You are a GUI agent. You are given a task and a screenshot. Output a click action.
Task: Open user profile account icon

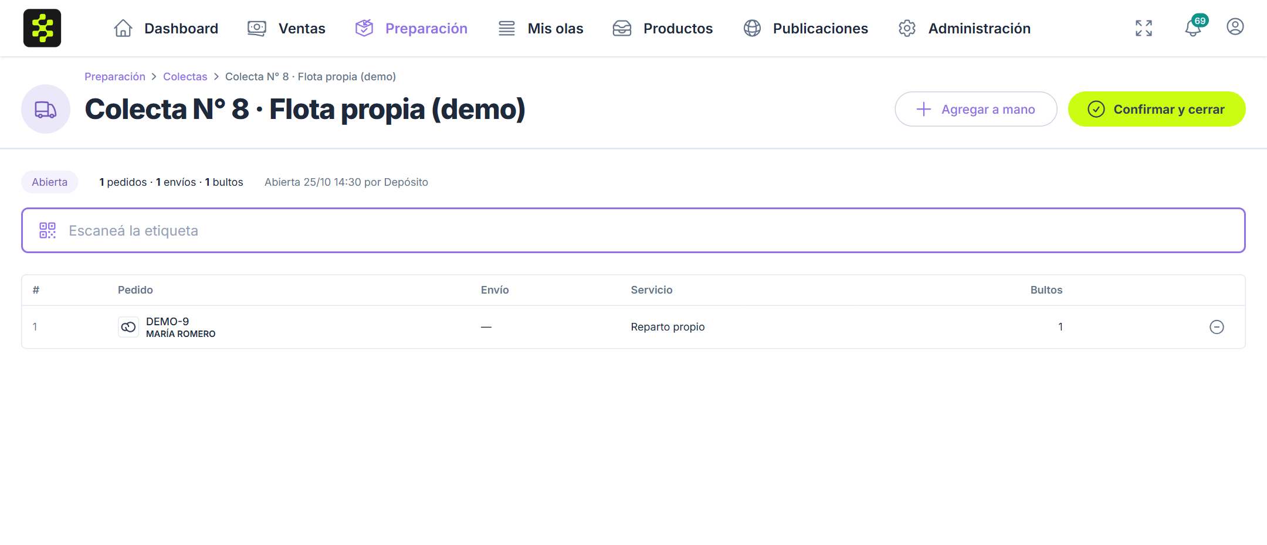(1235, 27)
